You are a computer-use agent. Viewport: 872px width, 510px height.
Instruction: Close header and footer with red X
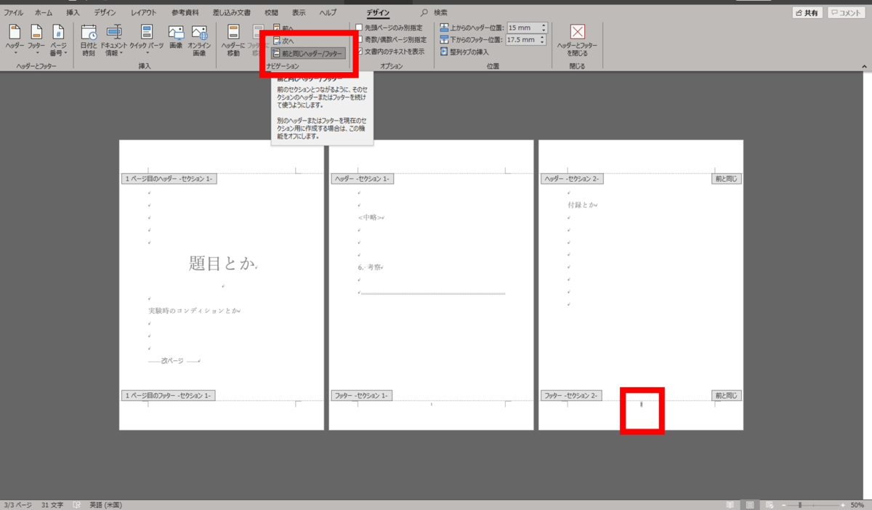click(577, 41)
